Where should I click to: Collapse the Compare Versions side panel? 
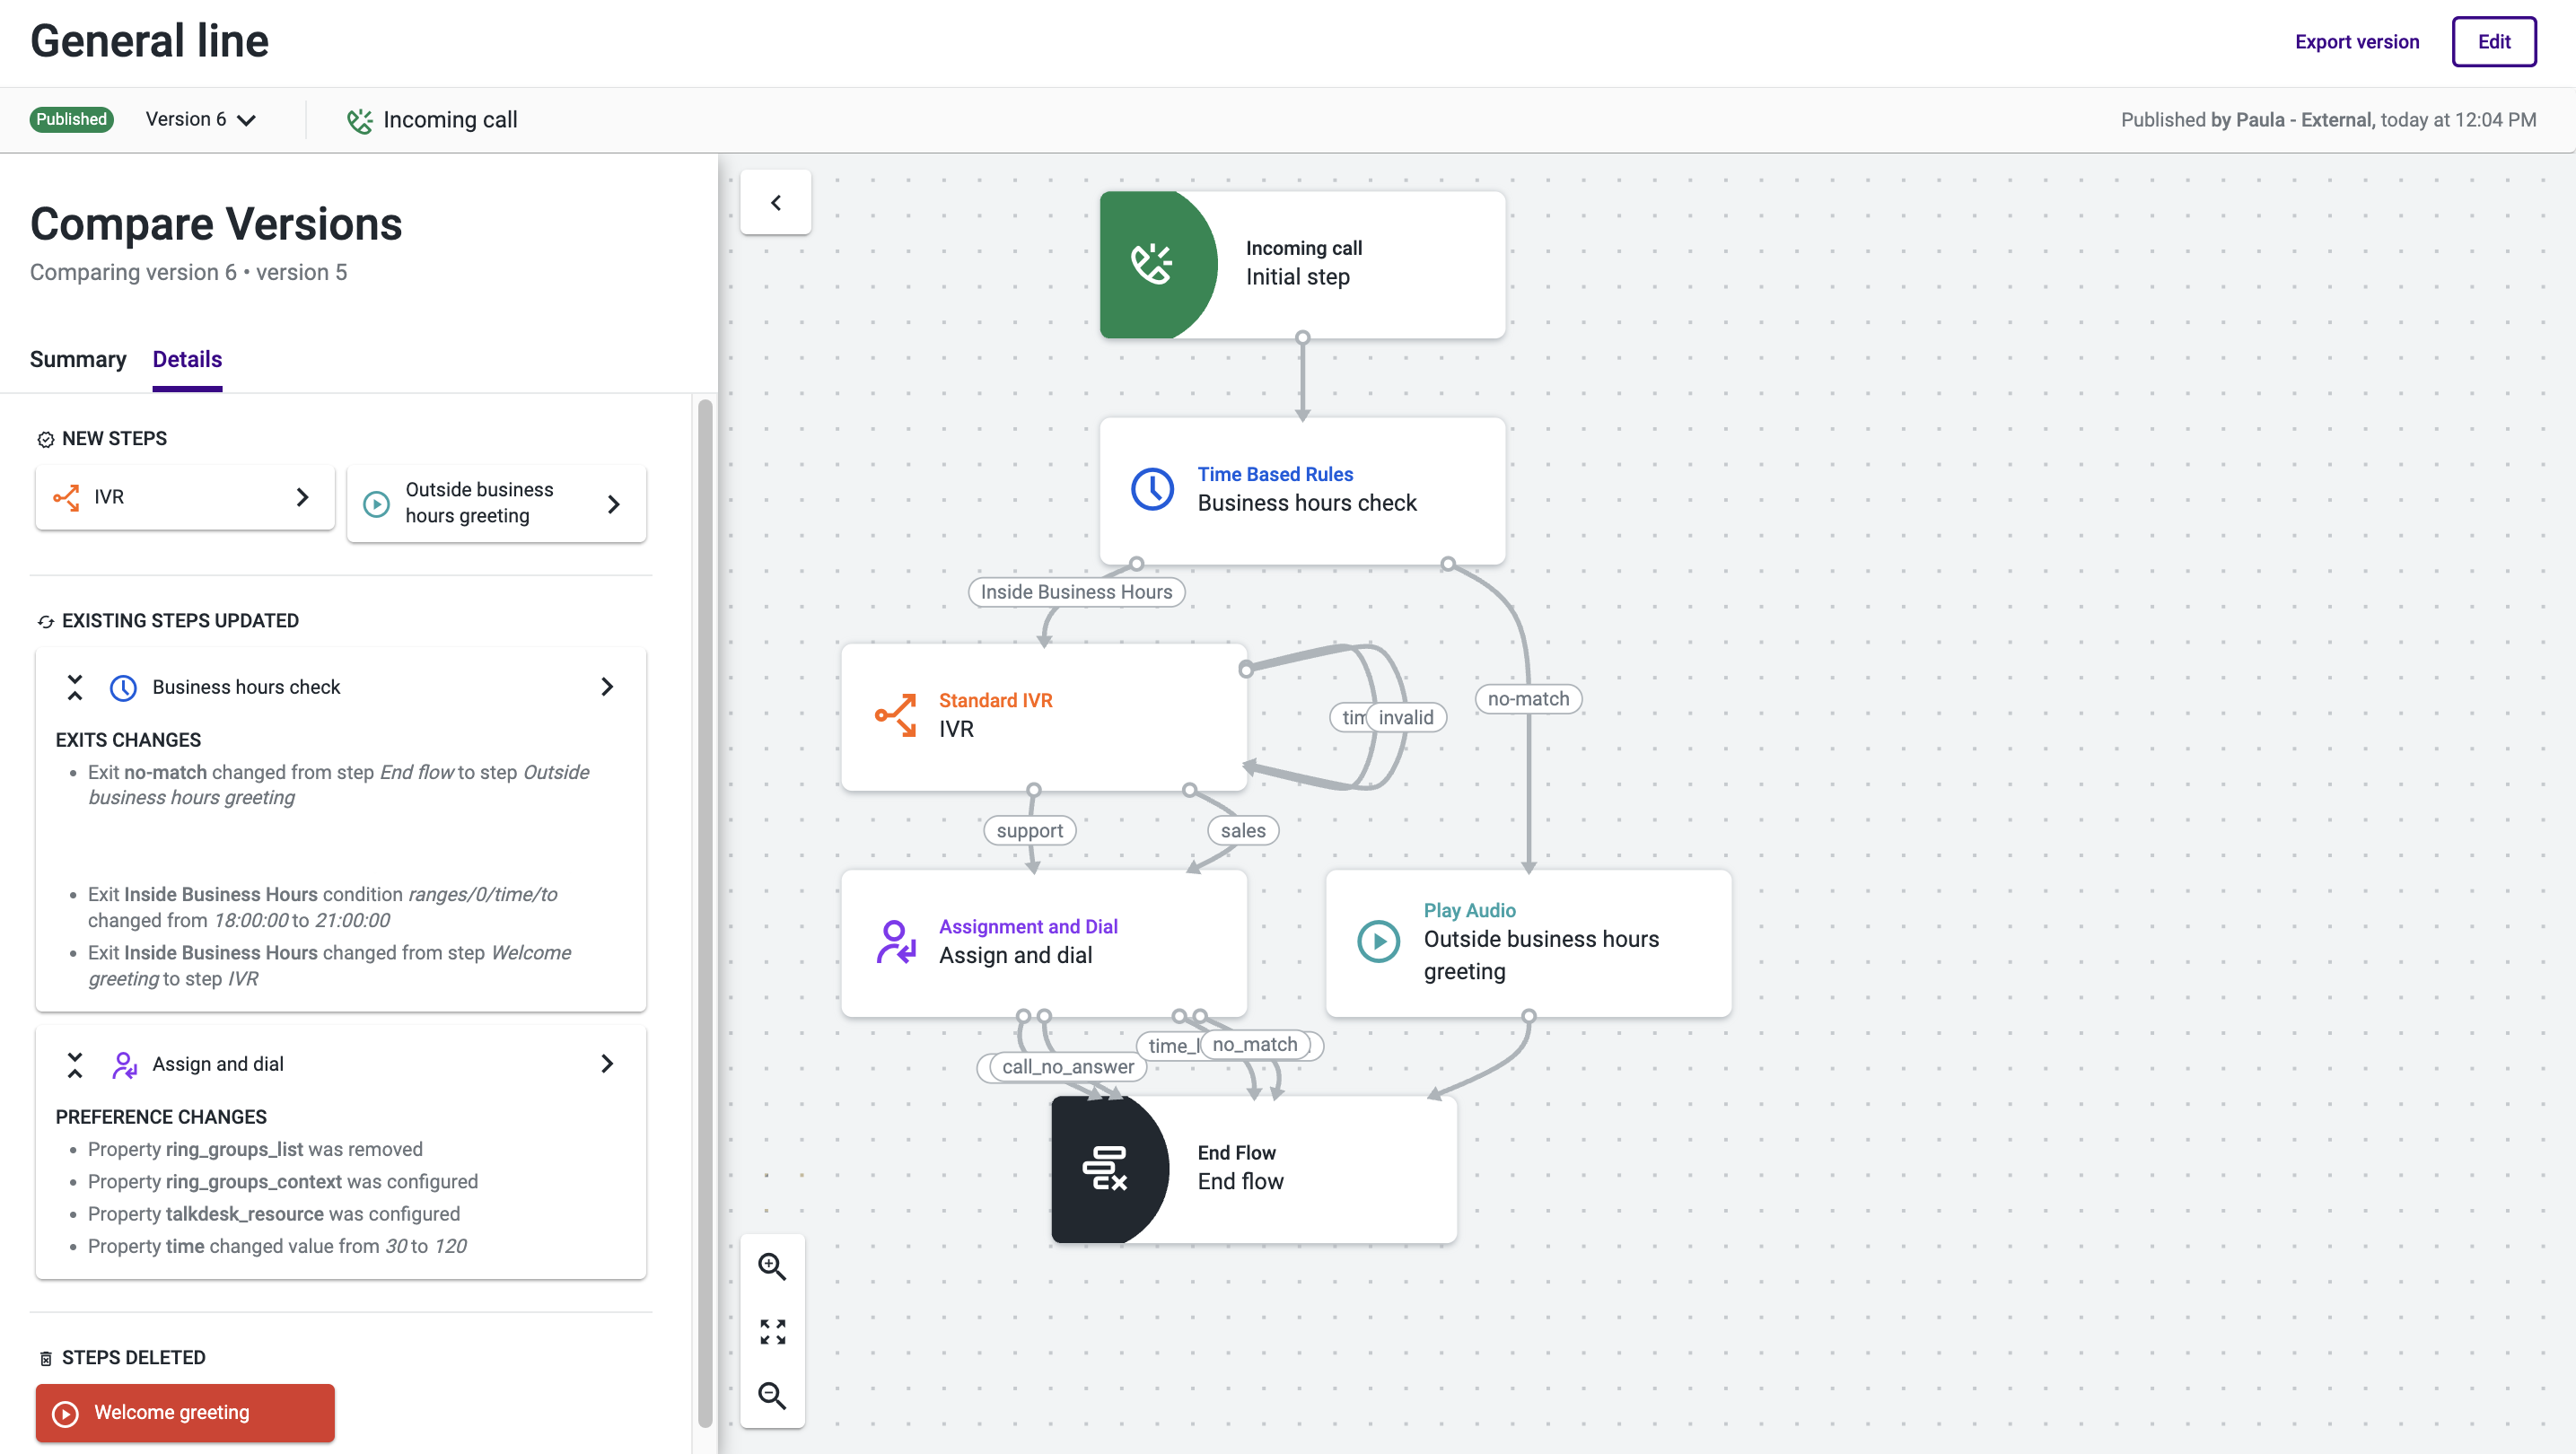point(776,203)
